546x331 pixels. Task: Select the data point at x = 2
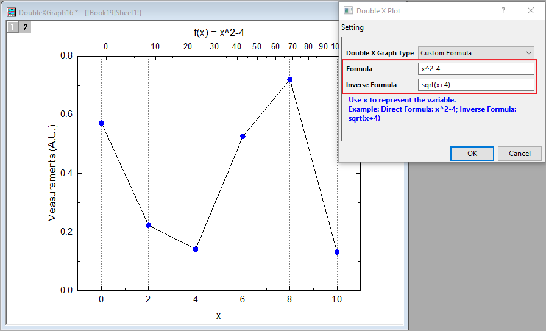click(x=148, y=226)
